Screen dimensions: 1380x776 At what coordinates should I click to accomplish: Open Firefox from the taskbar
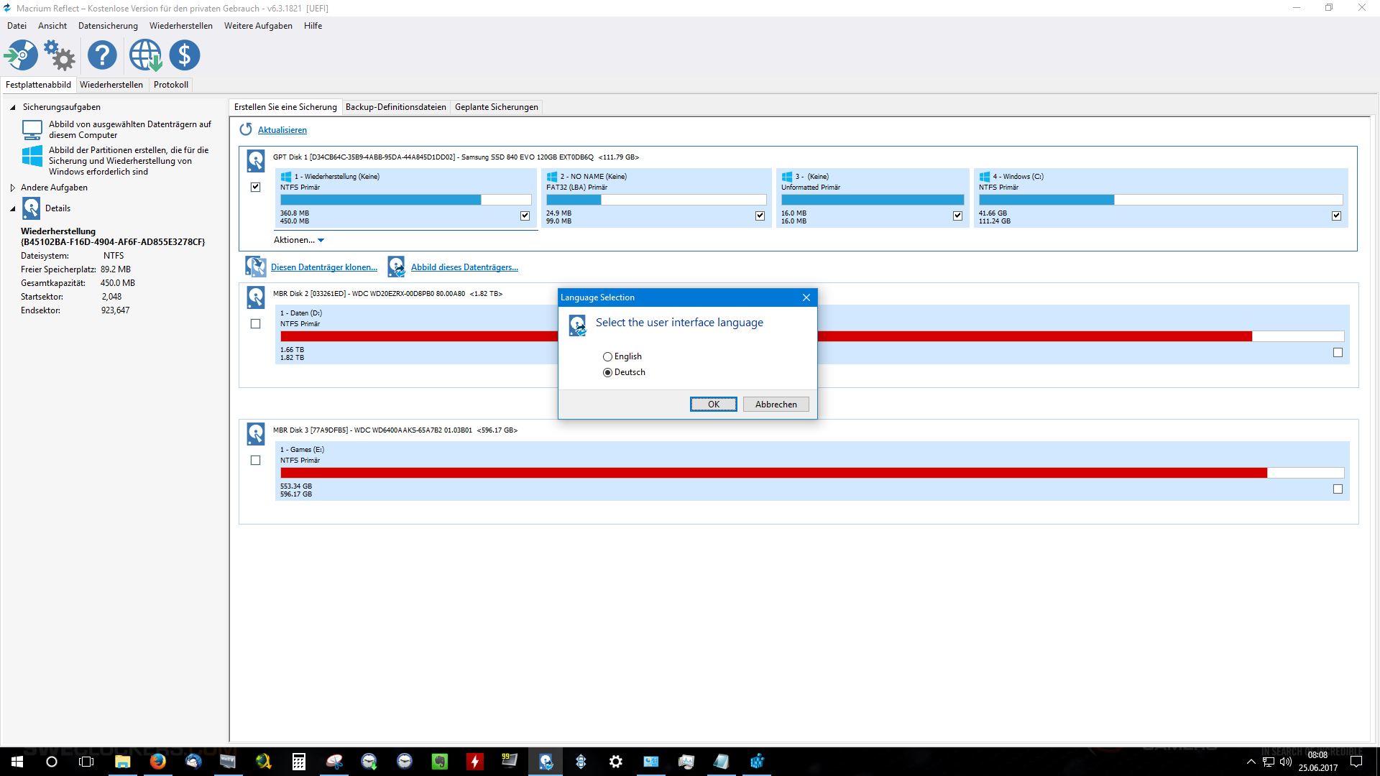tap(157, 762)
